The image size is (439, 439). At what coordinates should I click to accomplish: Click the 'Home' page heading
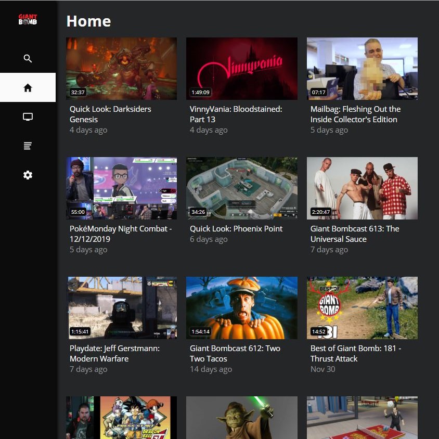pos(89,21)
